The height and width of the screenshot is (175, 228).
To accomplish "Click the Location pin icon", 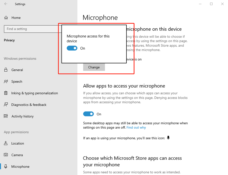I will click(x=6, y=143).
